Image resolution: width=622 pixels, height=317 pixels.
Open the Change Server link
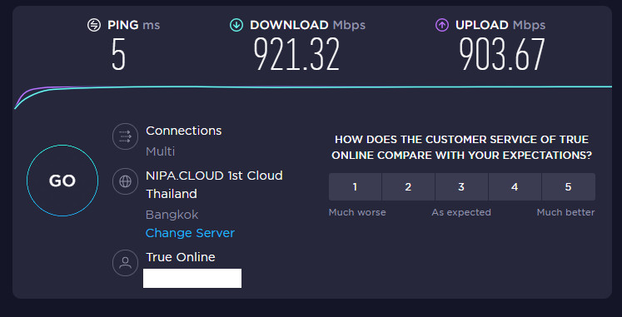pyautogui.click(x=190, y=233)
